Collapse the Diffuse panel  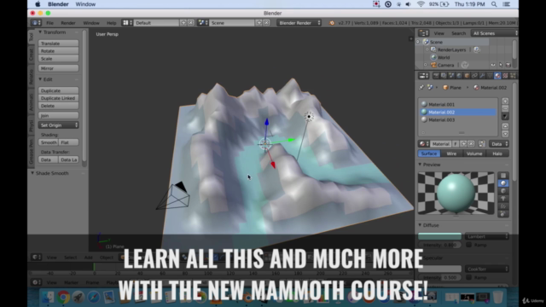[x=420, y=225]
